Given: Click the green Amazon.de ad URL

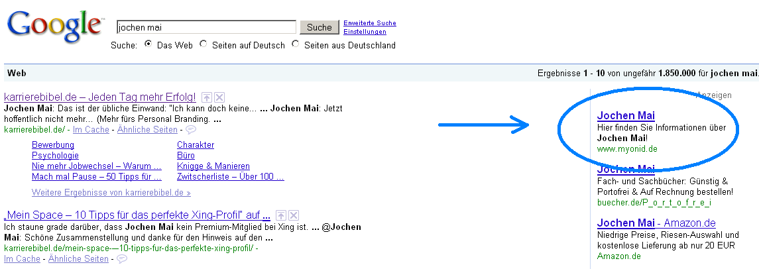Looking at the screenshot, I should point(619,256).
